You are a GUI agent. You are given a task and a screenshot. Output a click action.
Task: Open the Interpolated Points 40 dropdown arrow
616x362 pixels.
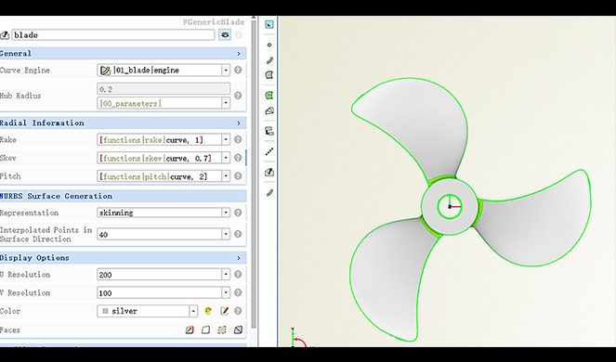click(x=226, y=234)
